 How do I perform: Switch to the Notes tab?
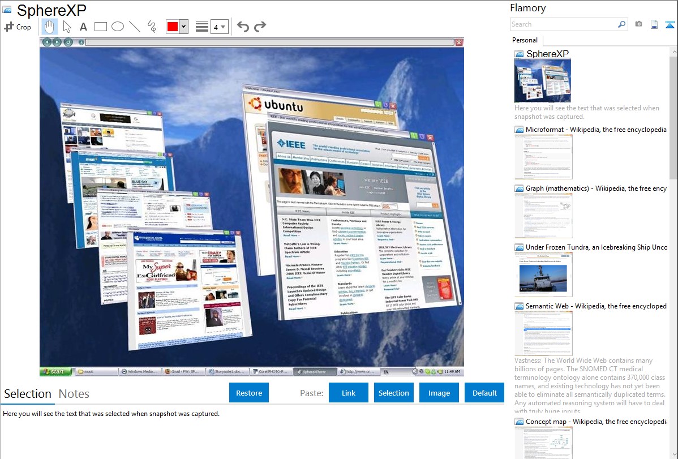pyautogui.click(x=74, y=394)
